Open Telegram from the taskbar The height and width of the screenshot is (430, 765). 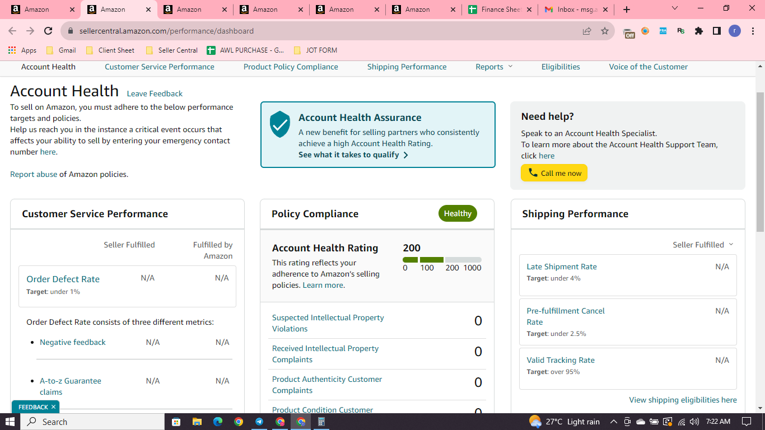259,422
